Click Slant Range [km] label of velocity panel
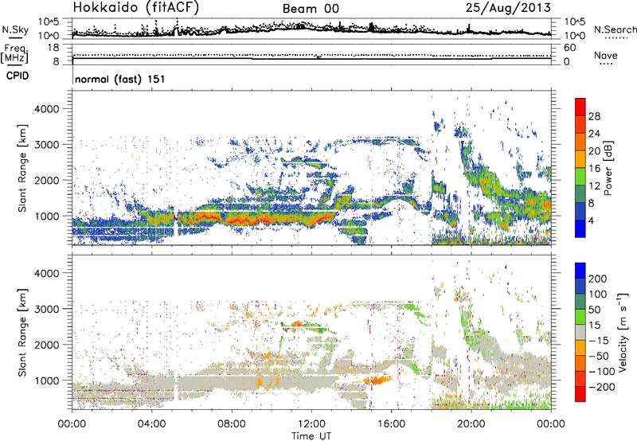 pyautogui.click(x=23, y=332)
